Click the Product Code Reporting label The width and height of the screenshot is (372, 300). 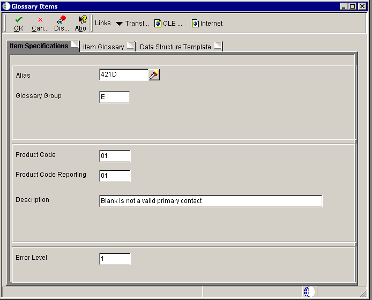pos(51,175)
